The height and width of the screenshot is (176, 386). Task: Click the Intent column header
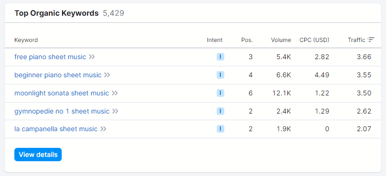215,40
